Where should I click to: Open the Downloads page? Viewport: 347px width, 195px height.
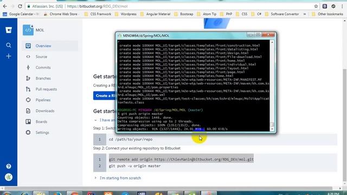[x=45, y=110]
